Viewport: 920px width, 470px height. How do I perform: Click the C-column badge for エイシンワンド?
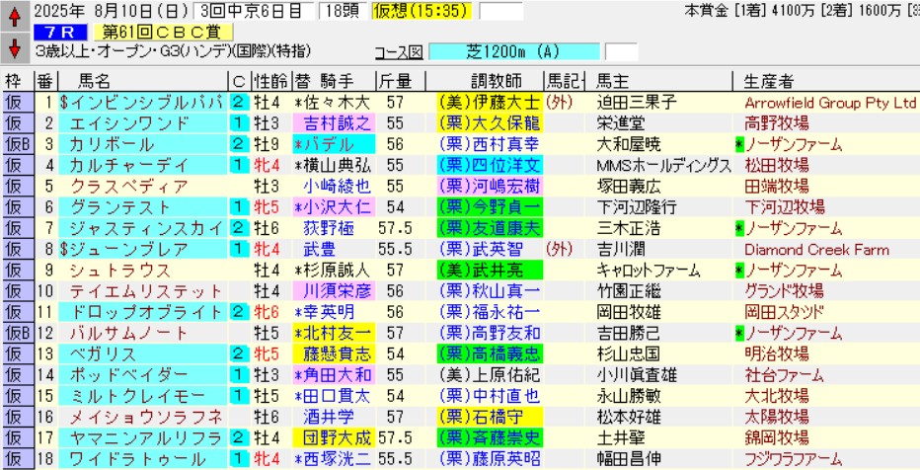[x=238, y=123]
